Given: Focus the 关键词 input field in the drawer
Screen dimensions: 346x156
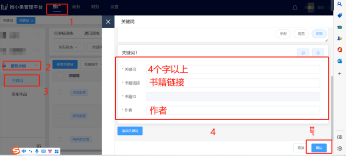Looking at the screenshot, I should click(x=233, y=70).
